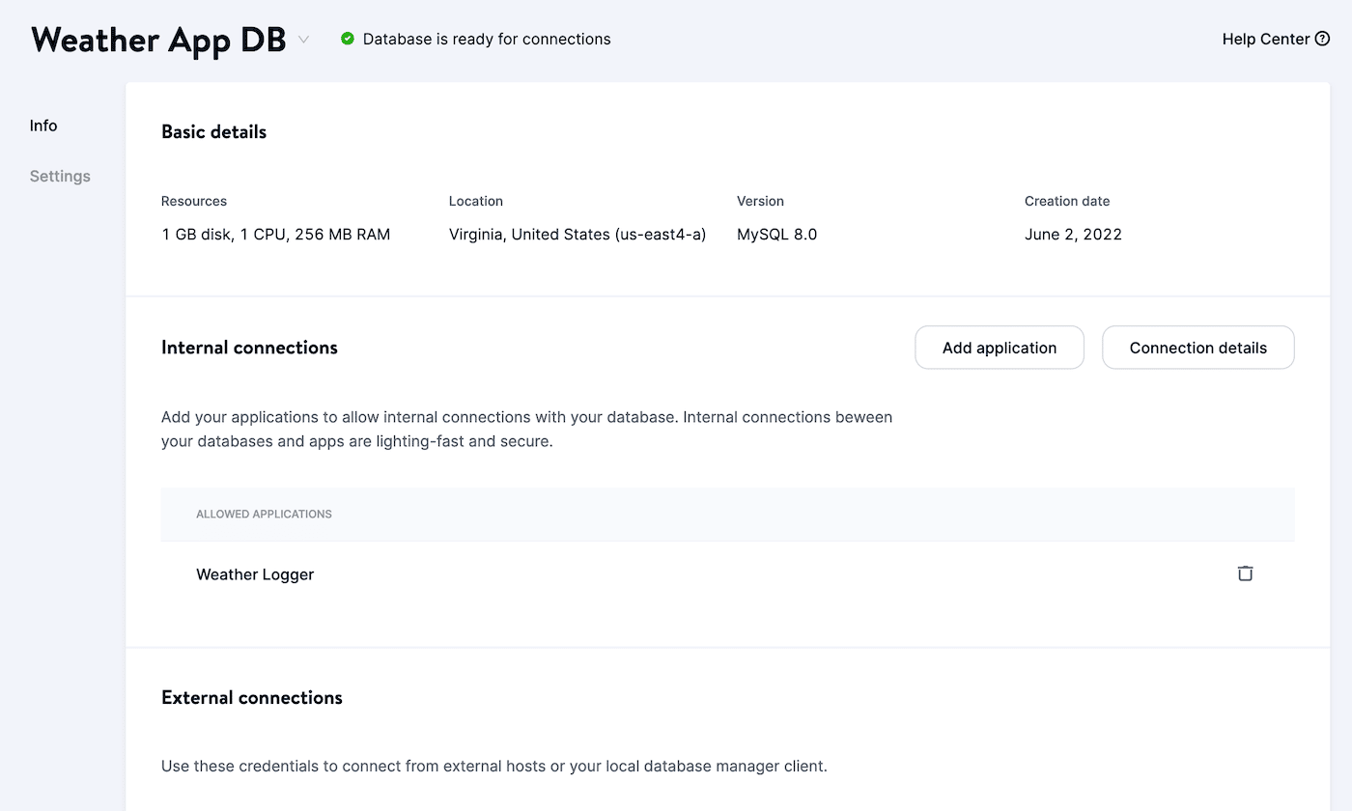Click the External connections heading

[252, 698]
